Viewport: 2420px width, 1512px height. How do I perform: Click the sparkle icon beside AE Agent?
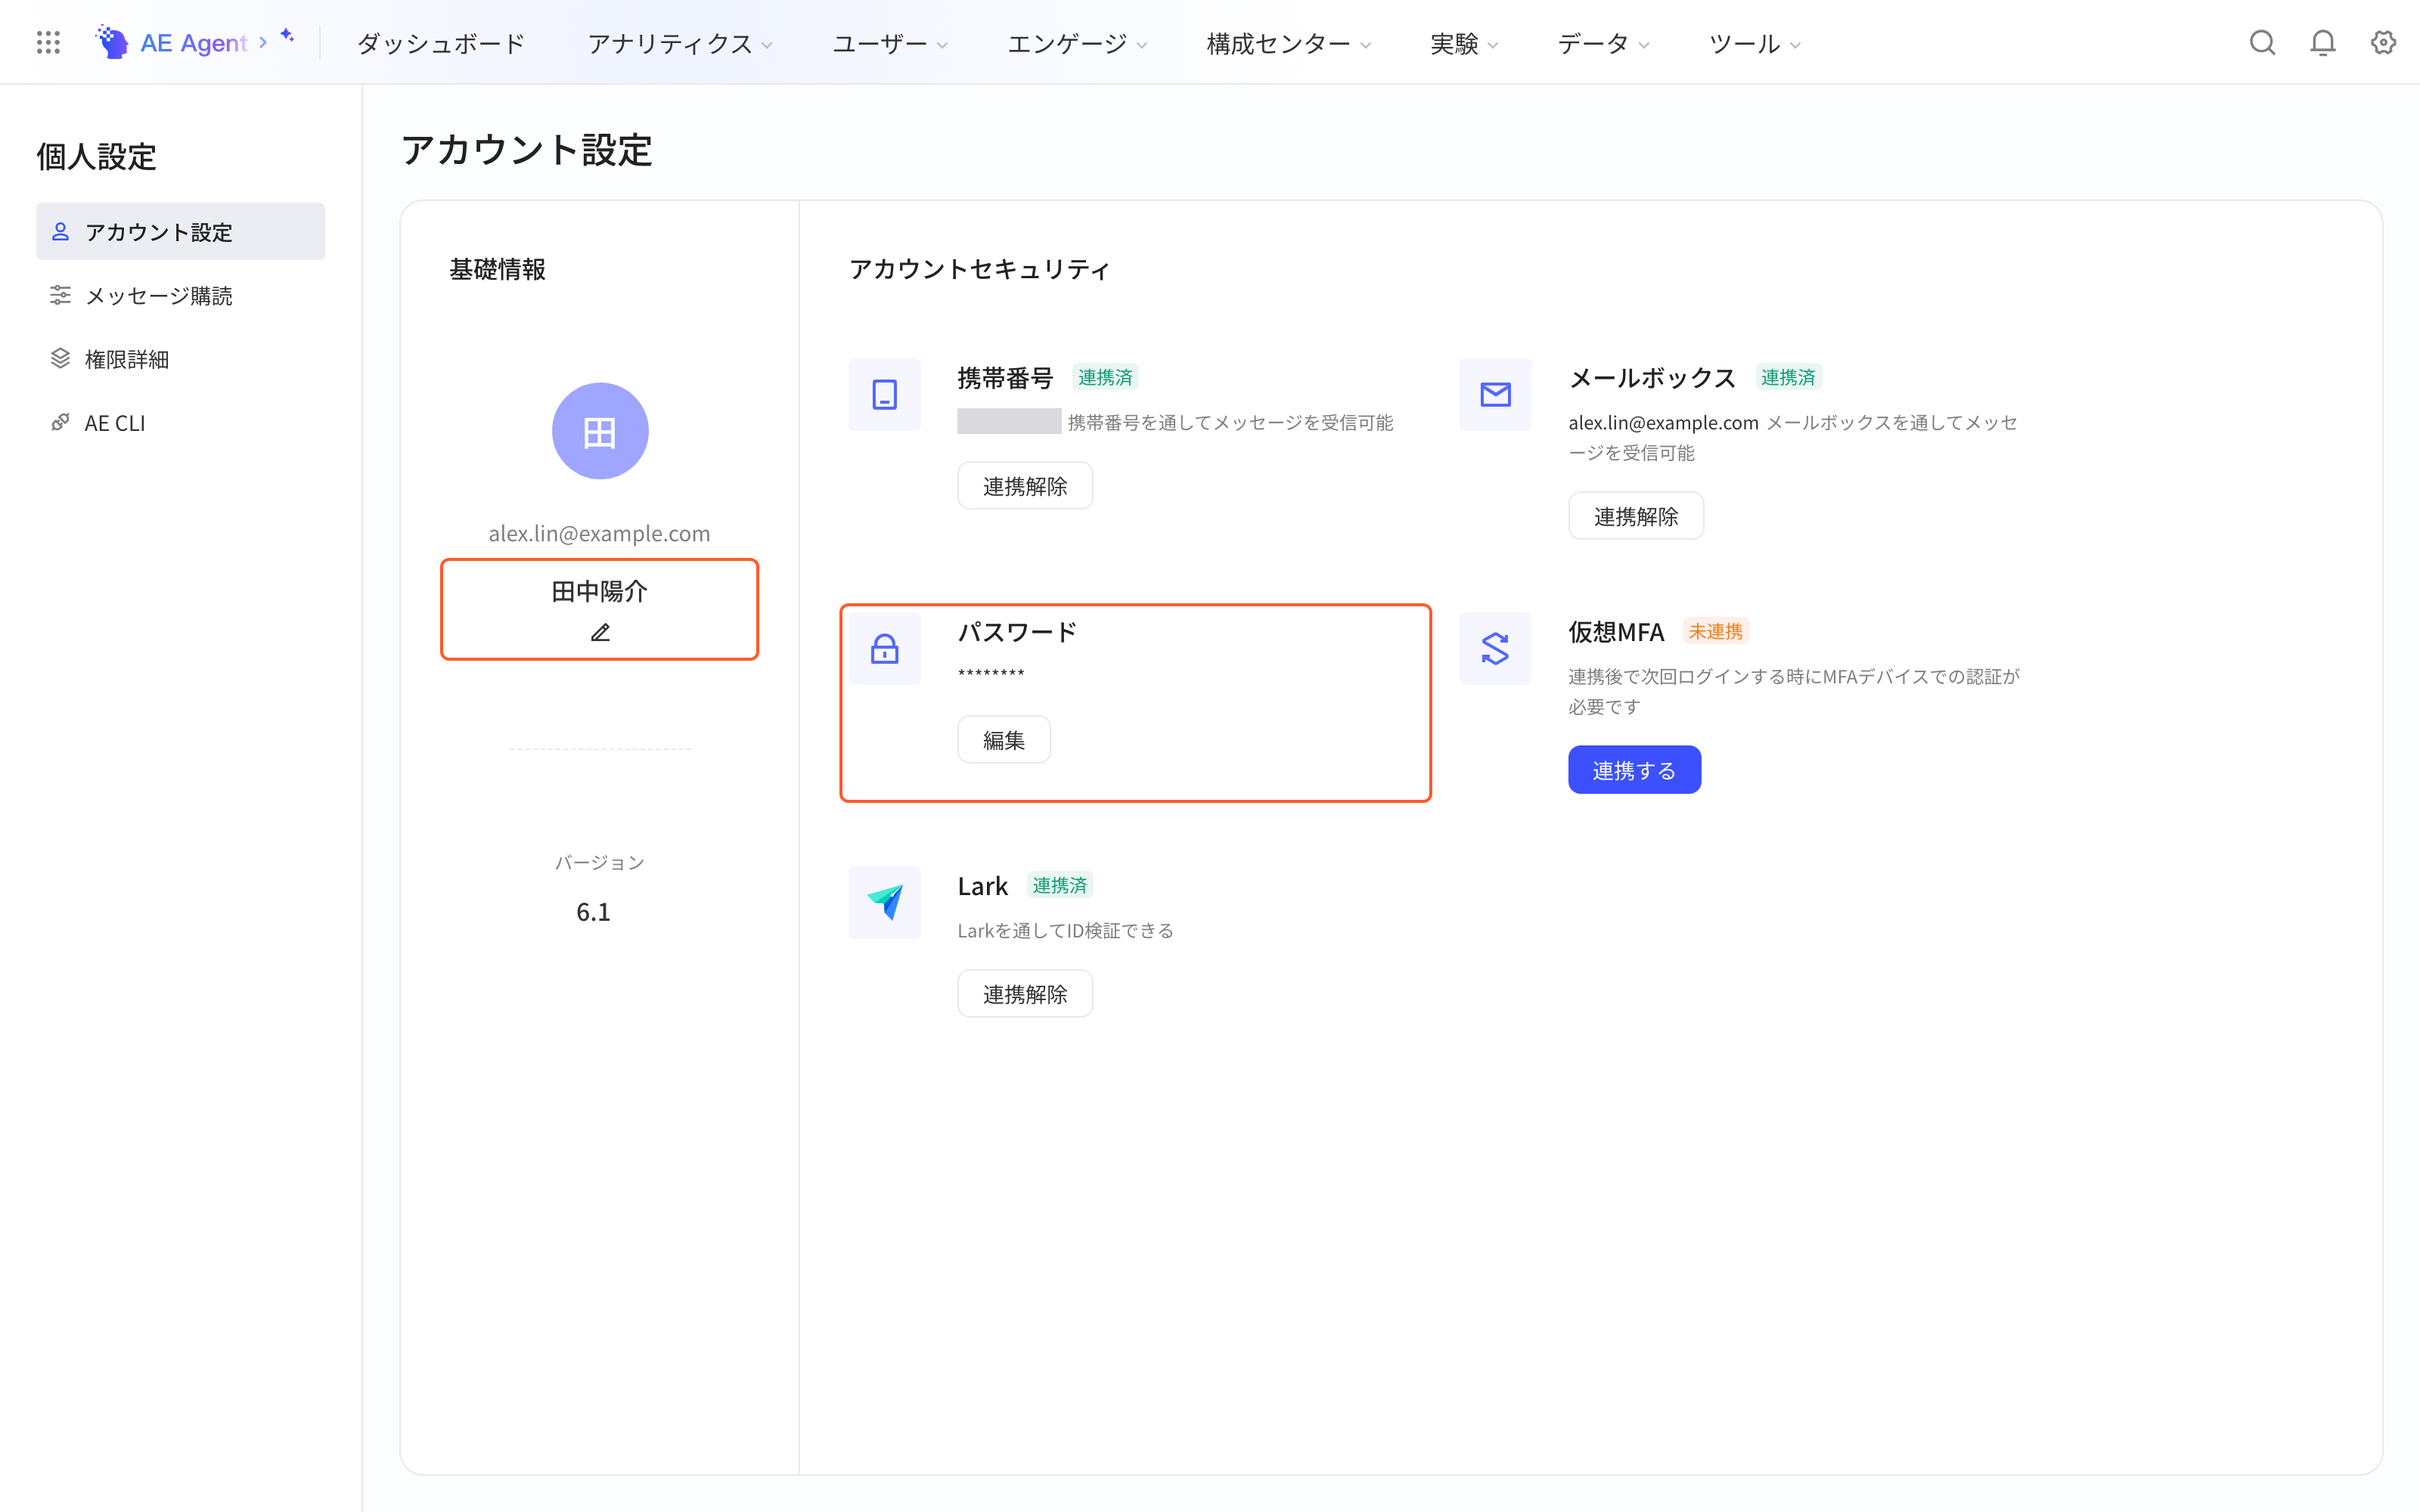[x=287, y=36]
